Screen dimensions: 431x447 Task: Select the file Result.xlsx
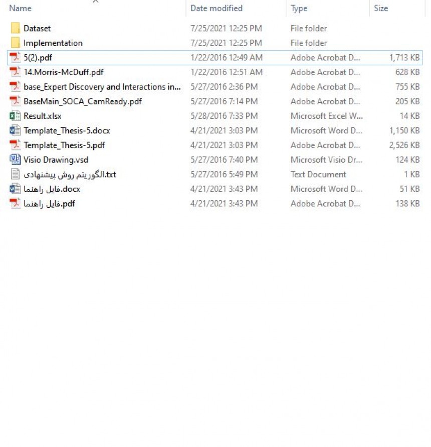(43, 116)
